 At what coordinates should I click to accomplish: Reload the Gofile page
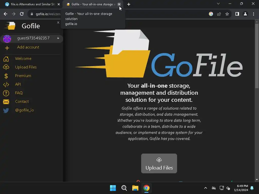(x=22, y=14)
